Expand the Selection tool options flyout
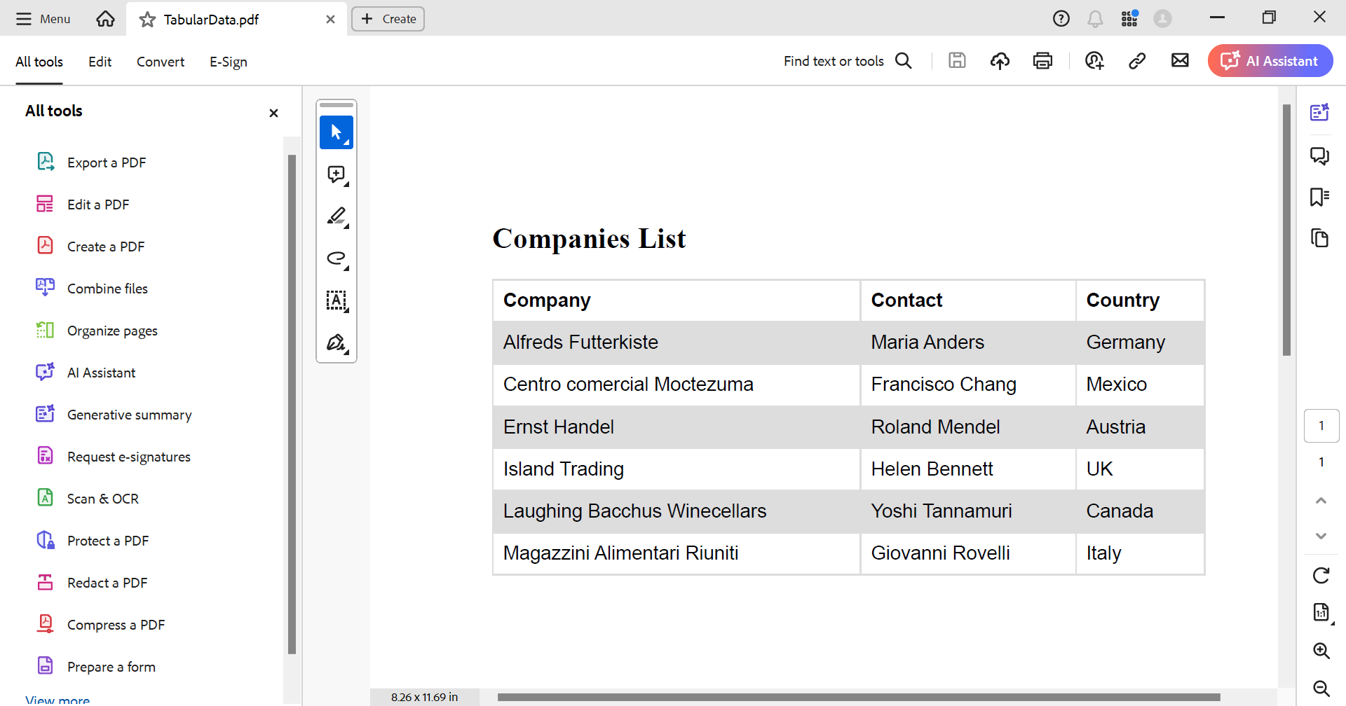Image resolution: width=1346 pixels, height=706 pixels. tap(346, 142)
